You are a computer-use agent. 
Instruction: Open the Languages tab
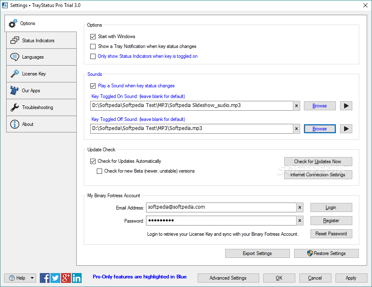coord(41,57)
